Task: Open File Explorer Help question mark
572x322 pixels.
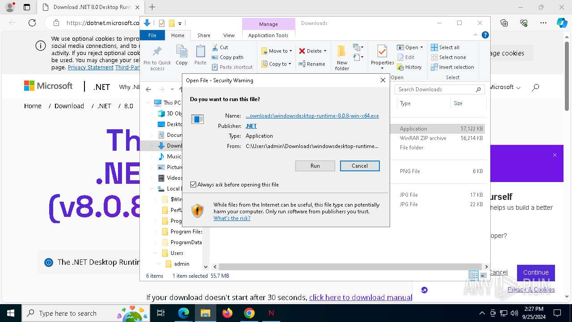Action: pos(485,35)
